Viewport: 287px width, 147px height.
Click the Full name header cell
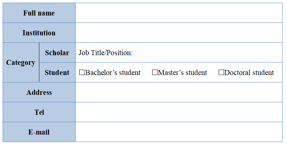point(39,13)
